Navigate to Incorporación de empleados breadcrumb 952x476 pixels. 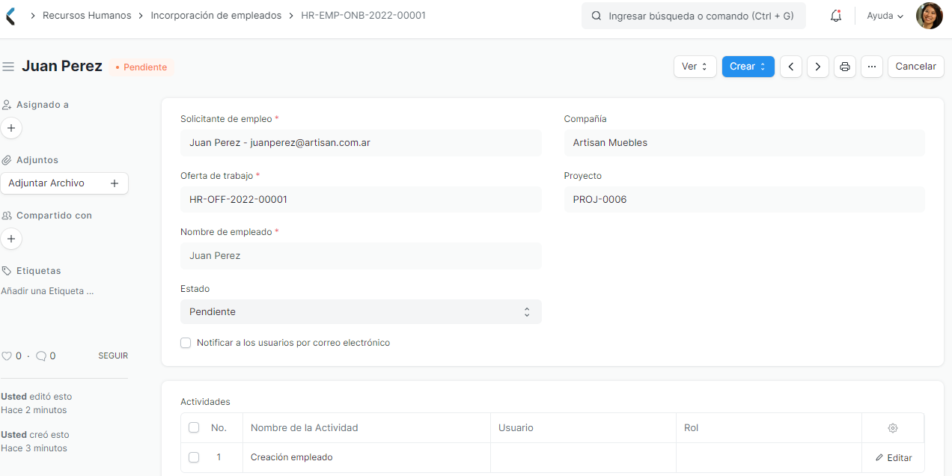(x=216, y=15)
